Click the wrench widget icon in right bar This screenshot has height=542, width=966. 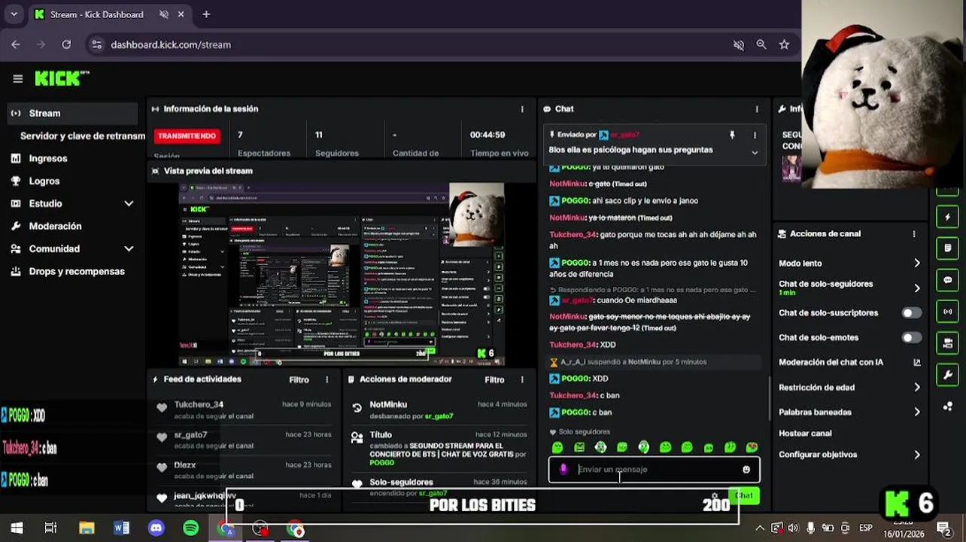tap(948, 375)
